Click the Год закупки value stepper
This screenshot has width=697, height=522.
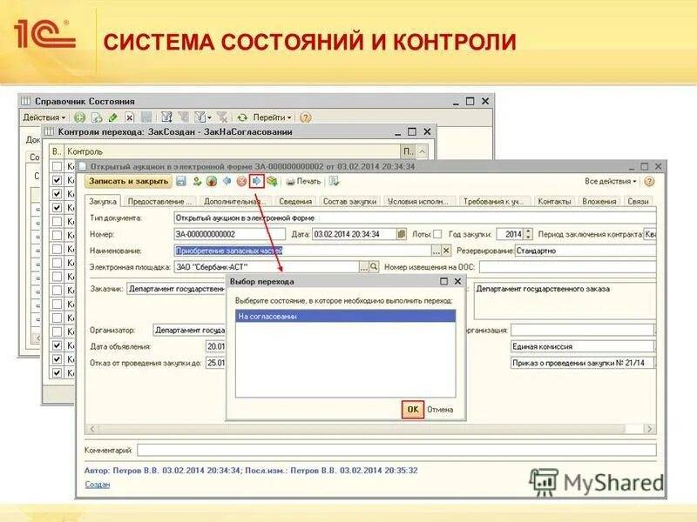[x=526, y=233]
